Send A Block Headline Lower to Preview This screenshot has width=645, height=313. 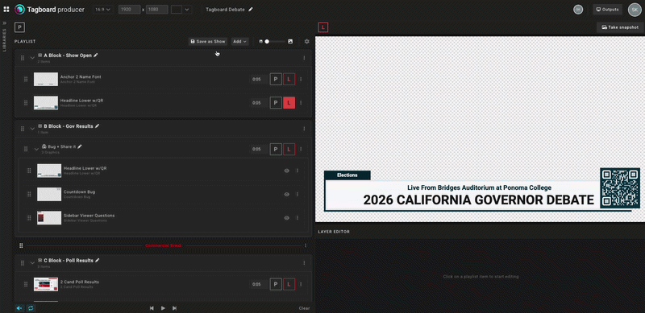276,103
